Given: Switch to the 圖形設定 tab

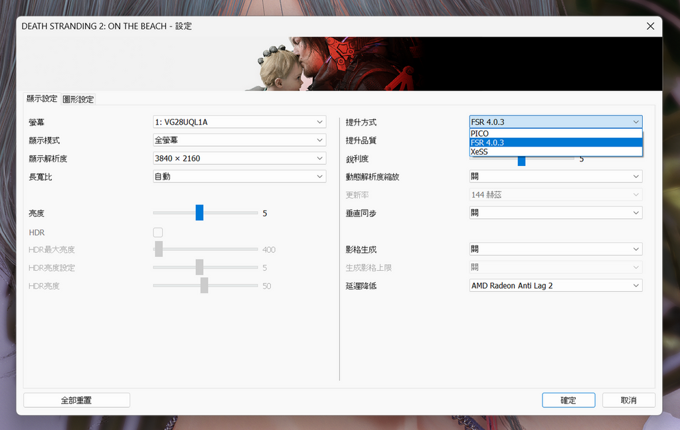Looking at the screenshot, I should point(78,100).
